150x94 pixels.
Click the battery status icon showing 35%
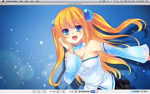(x=127, y=1)
